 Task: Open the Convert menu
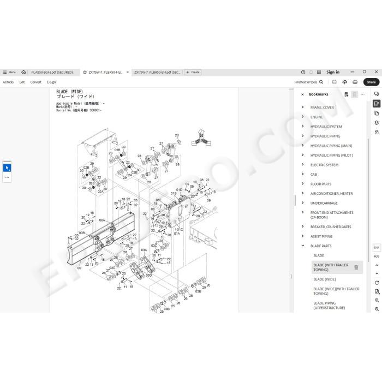(36, 82)
